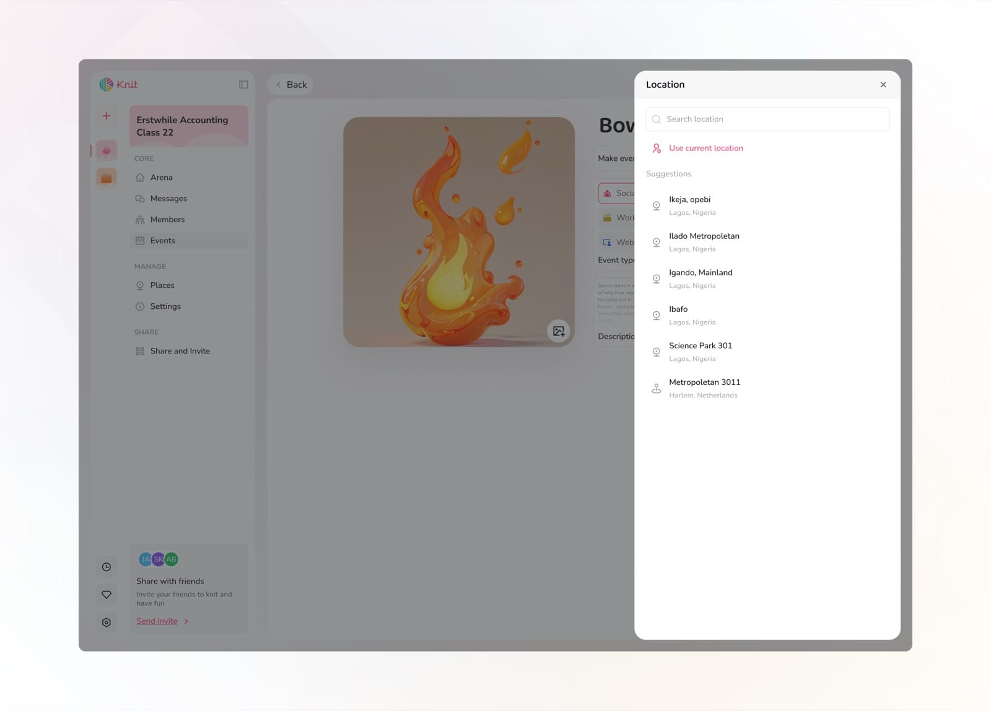Collapse the sidebar panel icon
This screenshot has height=711, width=991.
[243, 85]
